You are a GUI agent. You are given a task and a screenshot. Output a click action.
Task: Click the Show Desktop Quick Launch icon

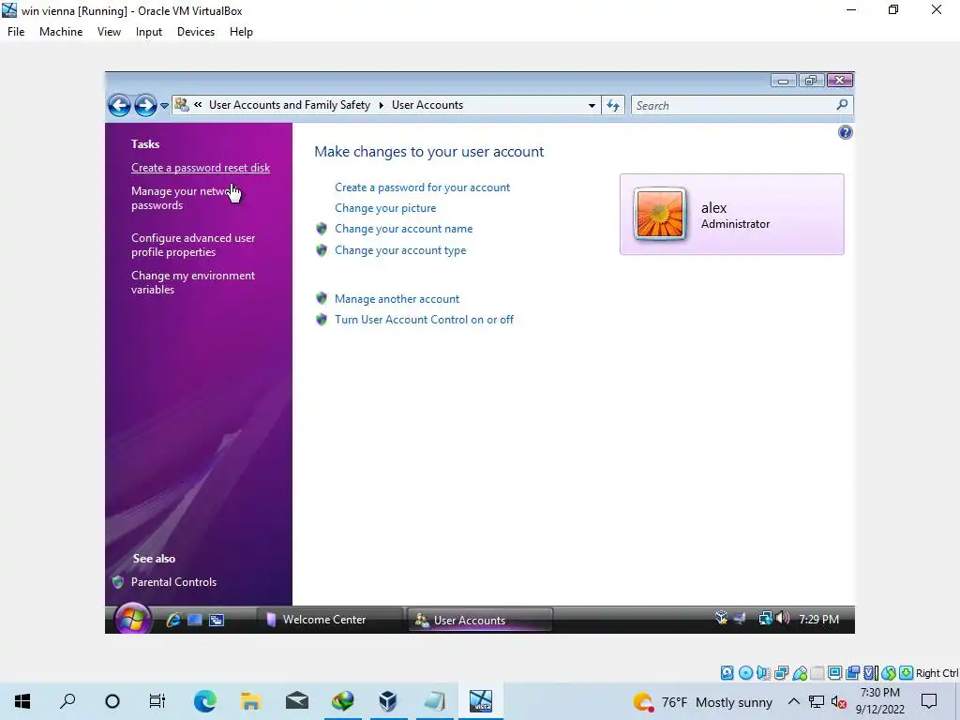(x=195, y=620)
